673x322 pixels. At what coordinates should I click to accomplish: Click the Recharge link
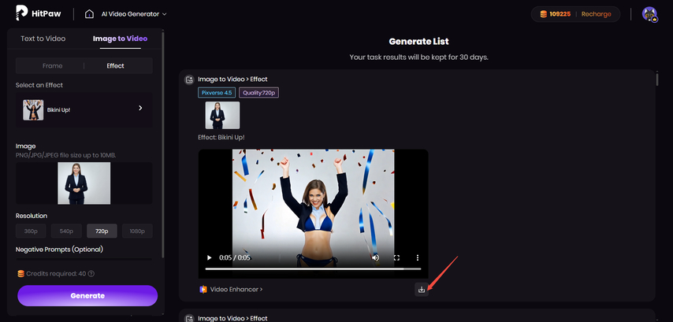pyautogui.click(x=596, y=14)
